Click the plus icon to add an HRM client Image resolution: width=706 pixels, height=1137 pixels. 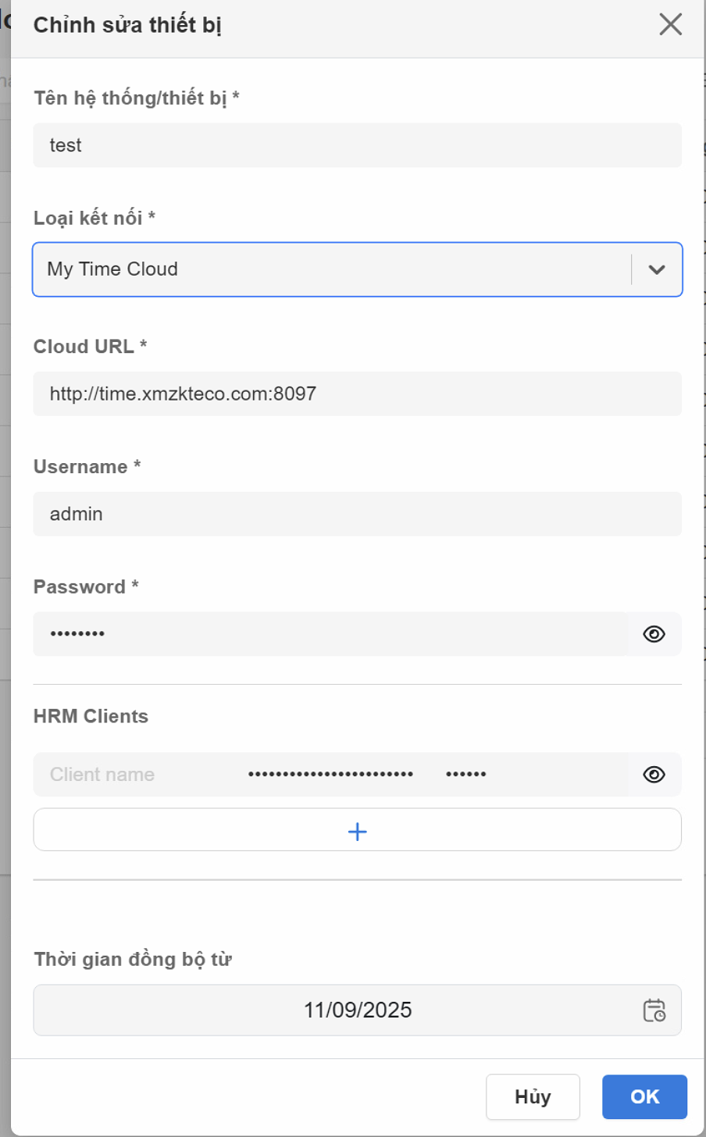click(357, 829)
